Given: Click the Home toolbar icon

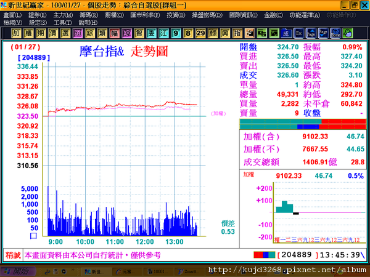Looking at the screenshot, I should (335, 33).
